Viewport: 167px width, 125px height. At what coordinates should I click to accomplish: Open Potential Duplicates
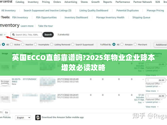(x=128, y=10)
